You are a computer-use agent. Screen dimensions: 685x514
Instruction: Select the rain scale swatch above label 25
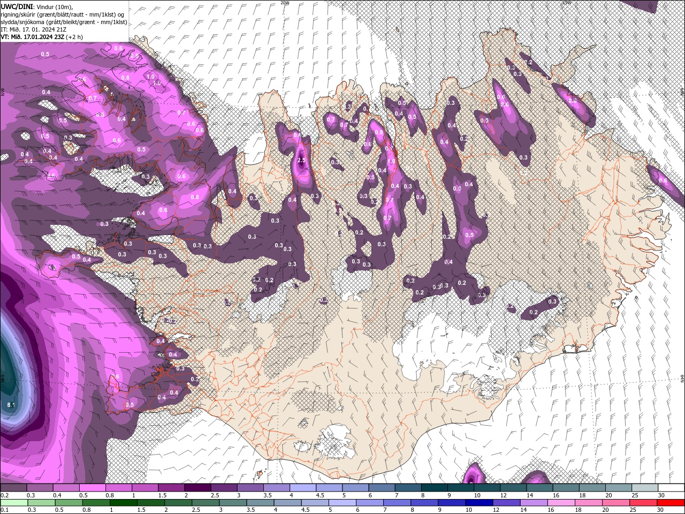[x=644, y=503]
